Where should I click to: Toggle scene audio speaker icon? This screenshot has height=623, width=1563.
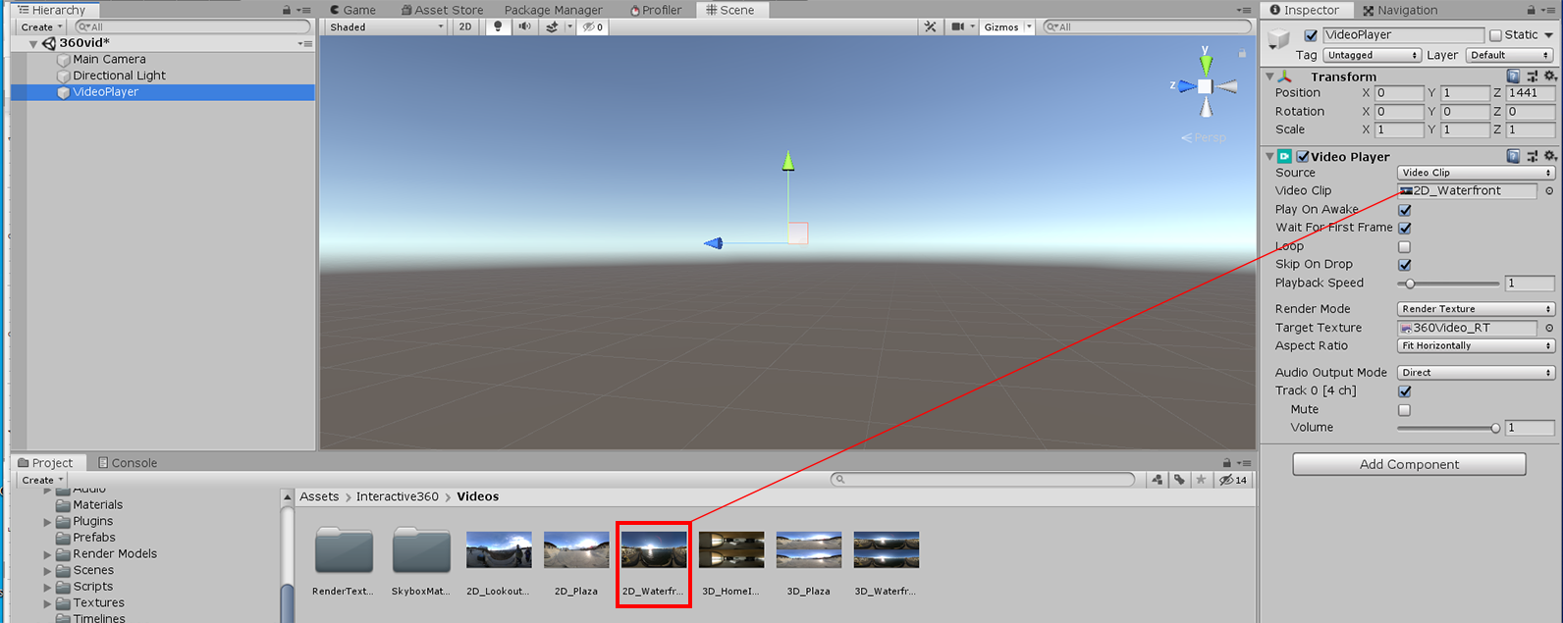(x=524, y=26)
